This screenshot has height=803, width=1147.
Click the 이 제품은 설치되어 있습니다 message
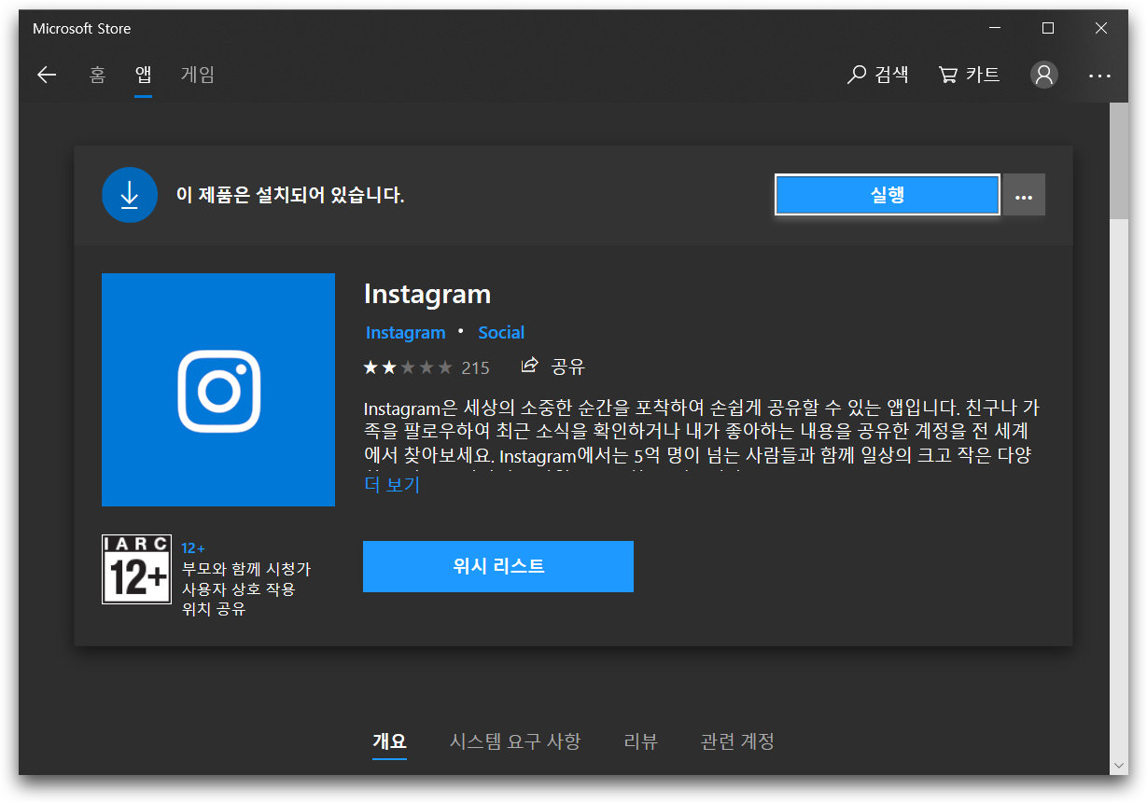[x=290, y=195]
